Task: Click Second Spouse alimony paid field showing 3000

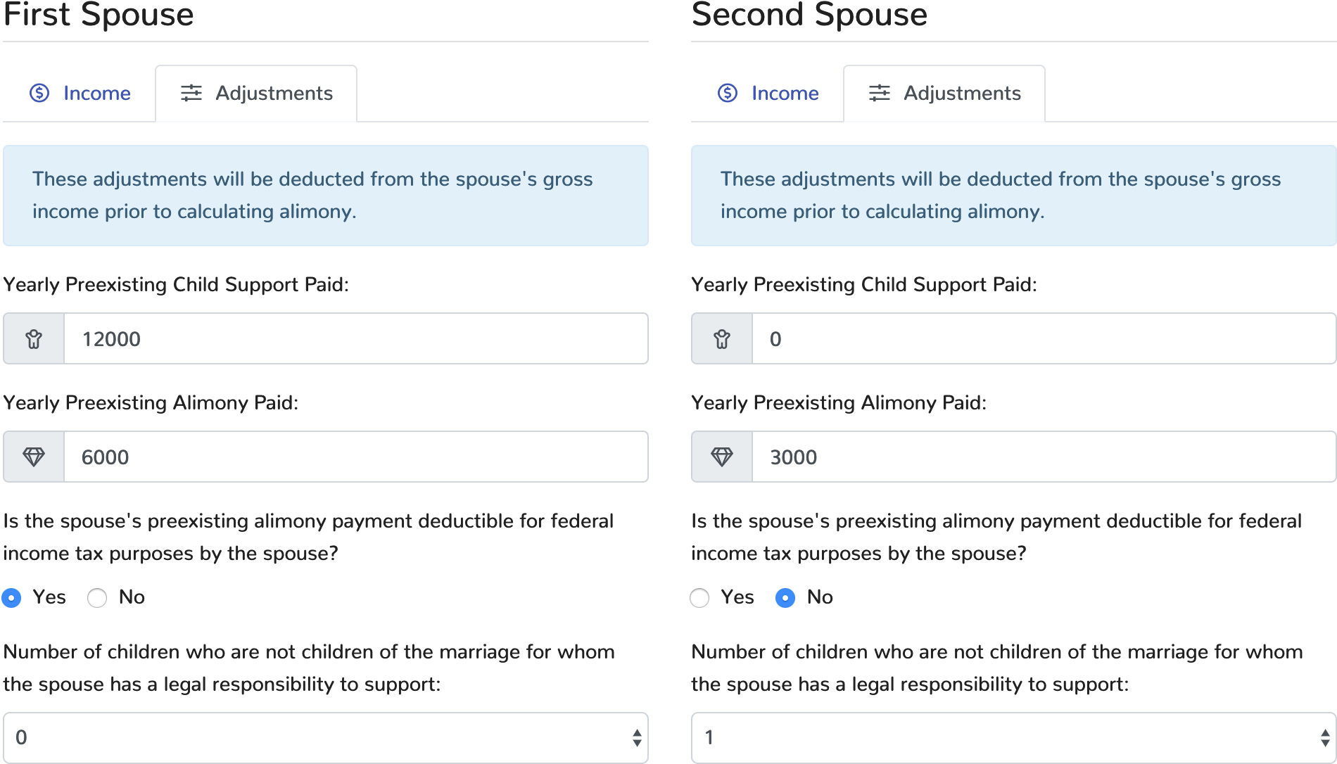Action: pyautogui.click(x=1044, y=457)
